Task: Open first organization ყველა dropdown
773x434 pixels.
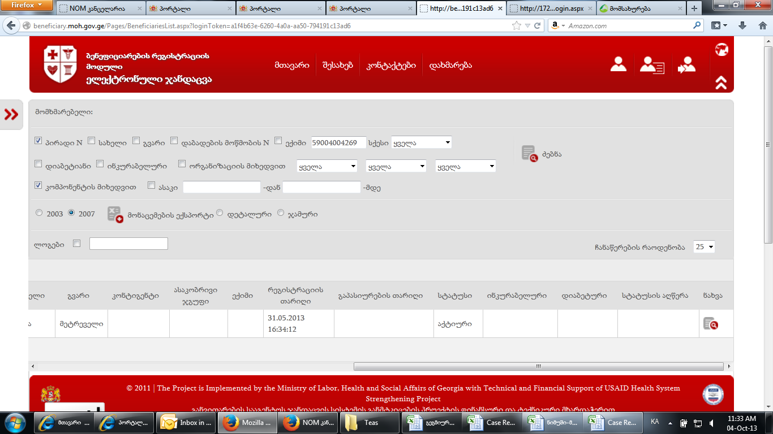Action: 327,167
